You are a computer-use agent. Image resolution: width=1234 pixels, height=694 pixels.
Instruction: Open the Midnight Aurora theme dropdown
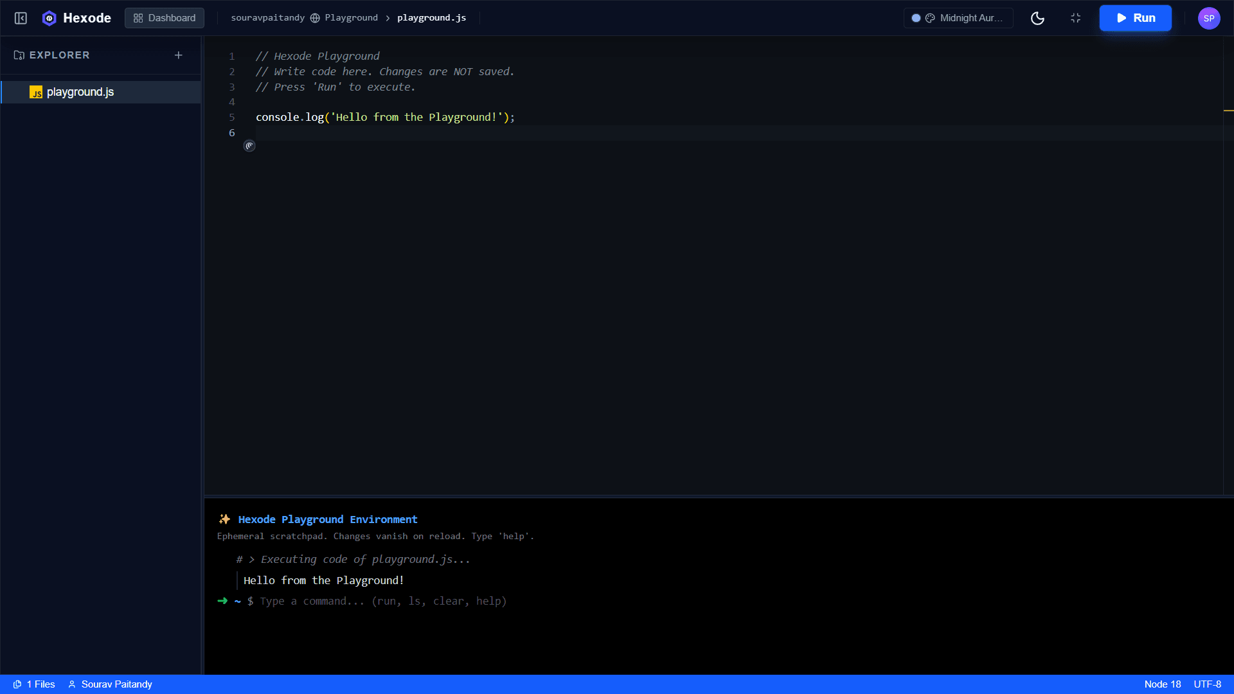(958, 18)
